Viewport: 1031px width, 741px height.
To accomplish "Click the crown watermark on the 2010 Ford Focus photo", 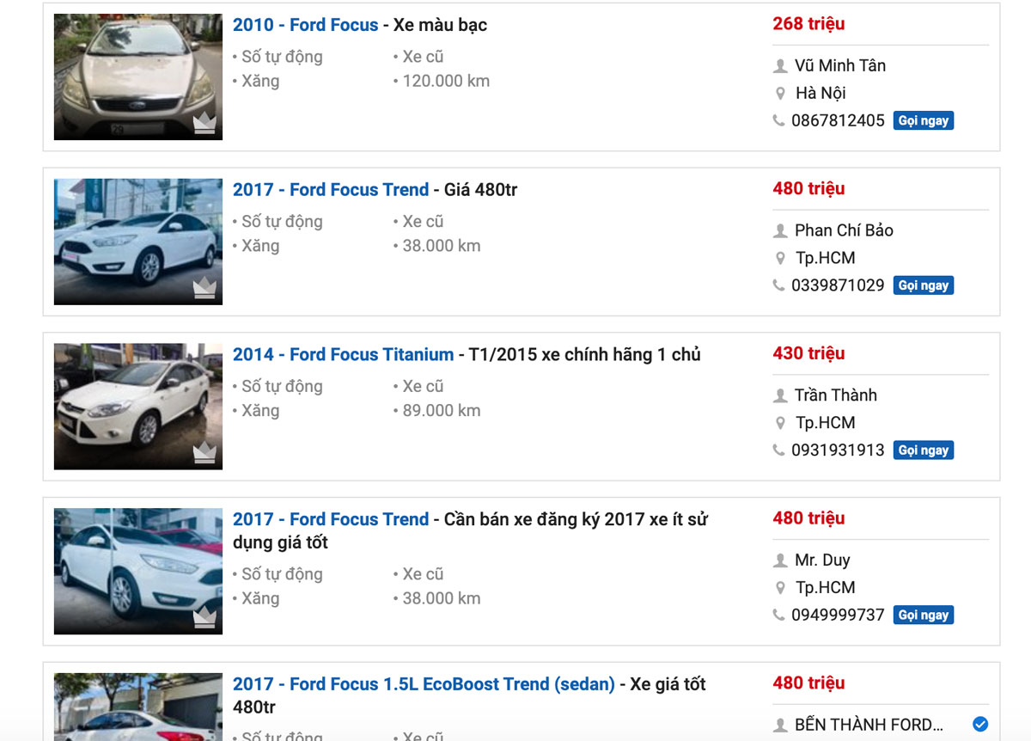I will [203, 123].
